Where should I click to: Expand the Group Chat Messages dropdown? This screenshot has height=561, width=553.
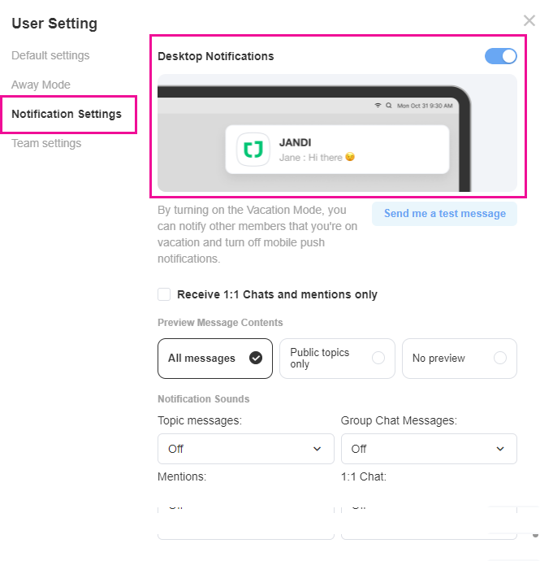(x=429, y=449)
